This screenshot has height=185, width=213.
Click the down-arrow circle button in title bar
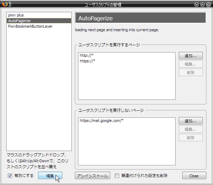197,5
